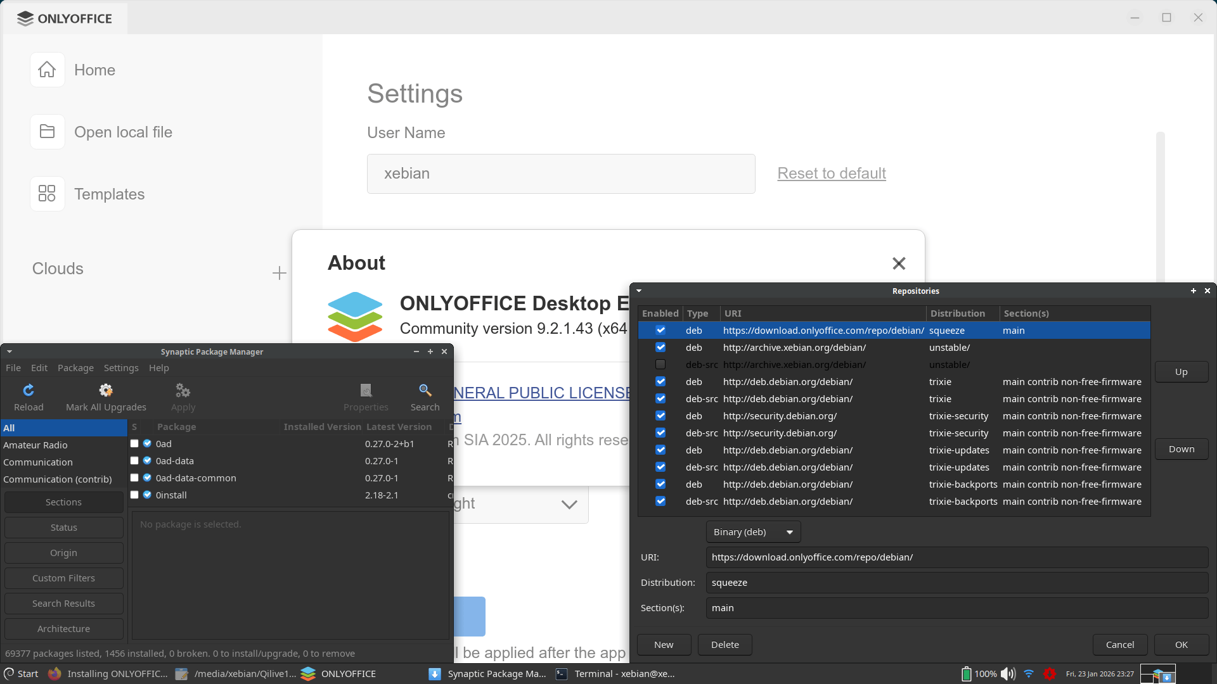
Task: Mark the 0ad-data package checkbox
Action: pyautogui.click(x=134, y=461)
